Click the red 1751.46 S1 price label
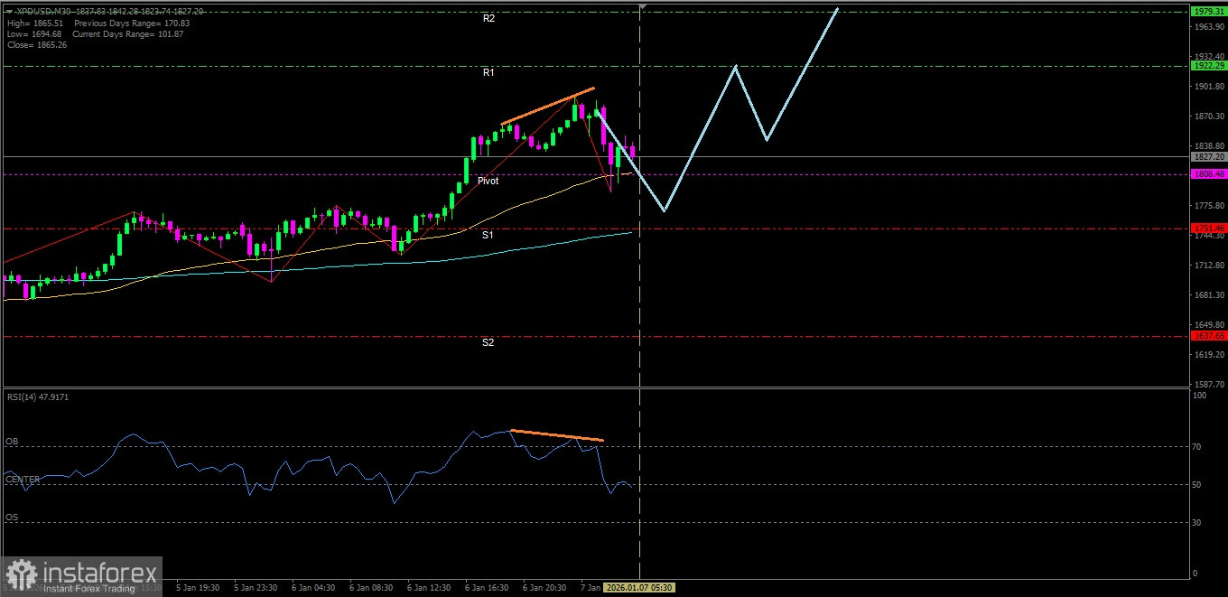Screen dimensions: 1228x597 click(1207, 229)
